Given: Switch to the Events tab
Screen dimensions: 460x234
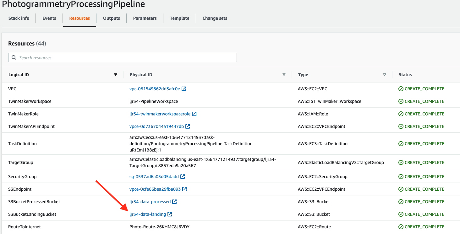Looking at the screenshot, I should [x=49, y=18].
